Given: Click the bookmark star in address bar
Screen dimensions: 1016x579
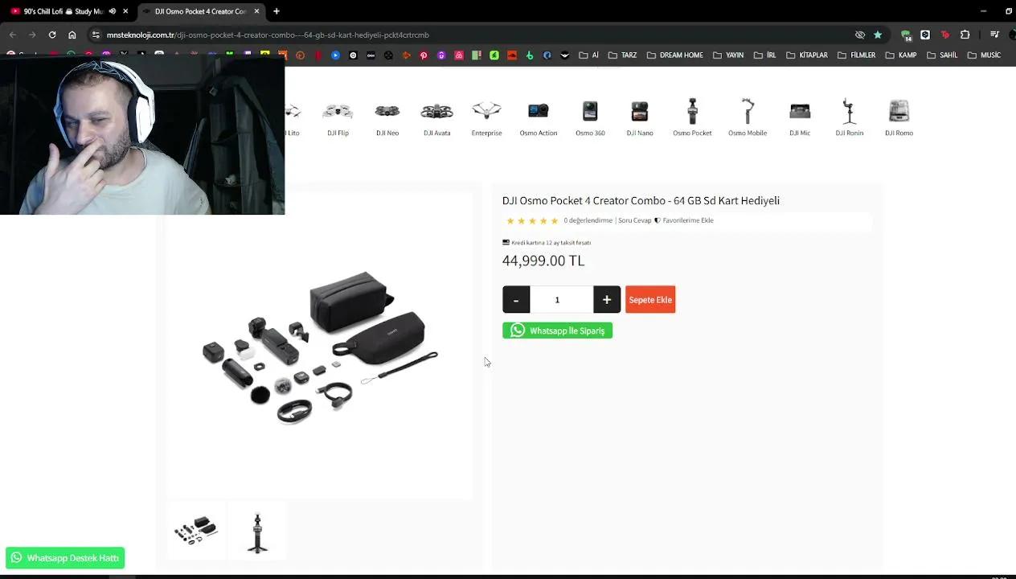Looking at the screenshot, I should 878,35.
